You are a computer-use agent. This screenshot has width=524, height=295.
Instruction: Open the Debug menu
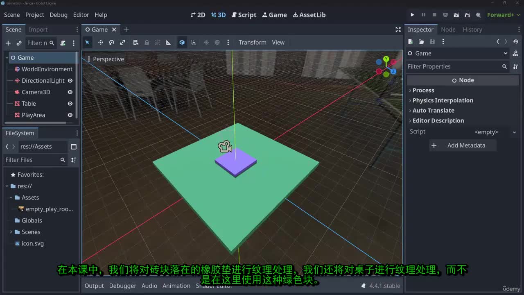59,15
